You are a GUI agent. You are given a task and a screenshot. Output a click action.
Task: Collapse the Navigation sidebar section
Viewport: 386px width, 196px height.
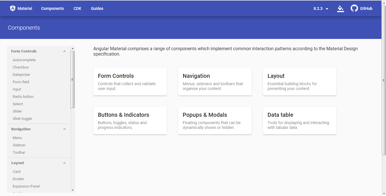point(64,129)
